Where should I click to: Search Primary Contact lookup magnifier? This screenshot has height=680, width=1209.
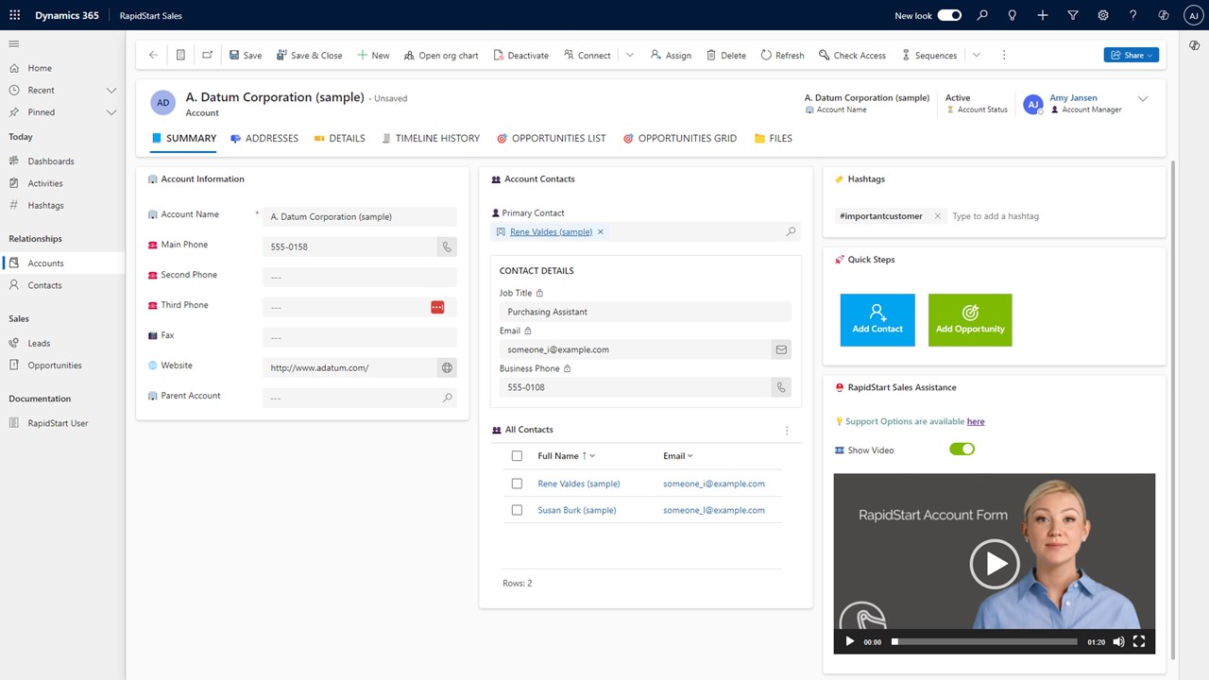(792, 231)
